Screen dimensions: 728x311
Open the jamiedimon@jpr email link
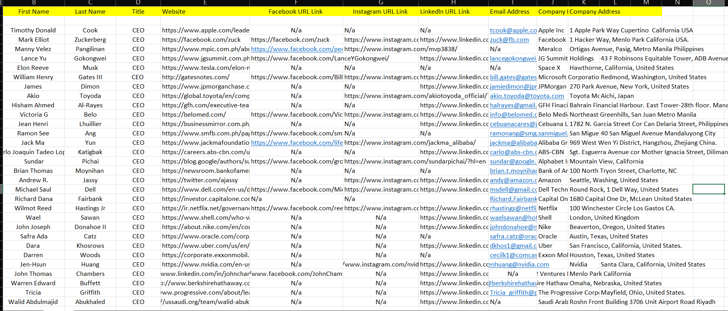(x=513, y=86)
